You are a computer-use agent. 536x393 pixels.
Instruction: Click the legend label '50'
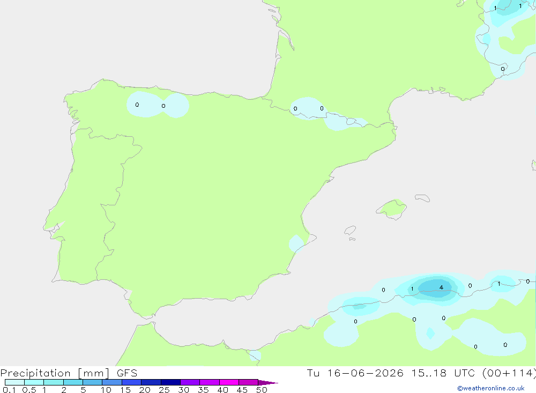pyautogui.click(x=262, y=390)
